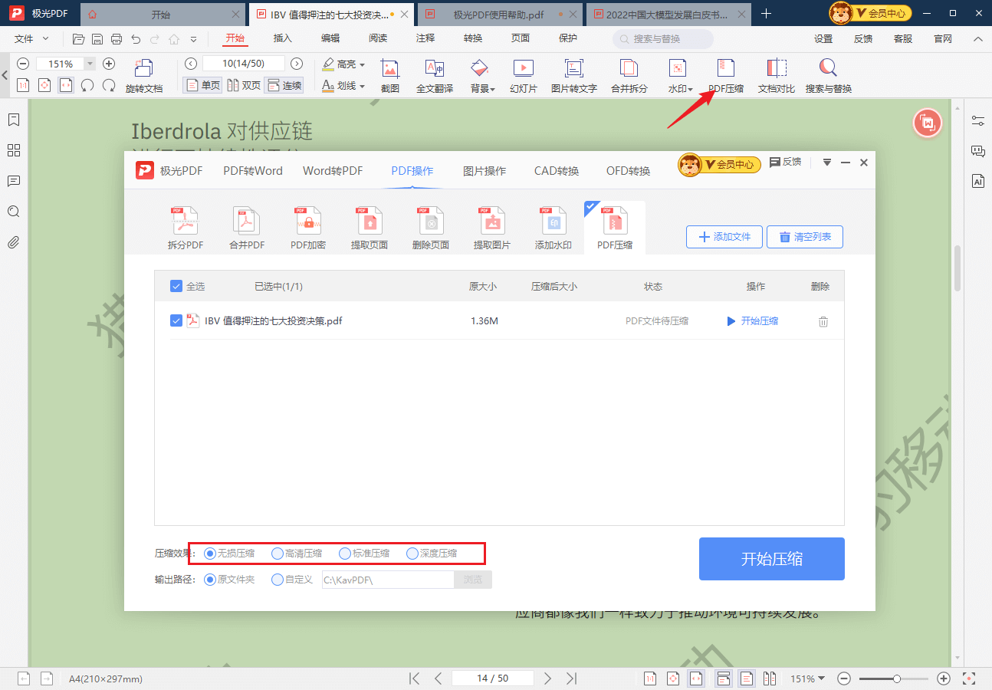Toggle the 全选 select-all checkbox
This screenshot has height=690, width=992.
(176, 287)
